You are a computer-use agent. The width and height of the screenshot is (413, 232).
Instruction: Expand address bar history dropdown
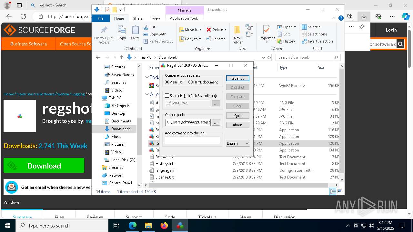pyautogui.click(x=263, y=57)
